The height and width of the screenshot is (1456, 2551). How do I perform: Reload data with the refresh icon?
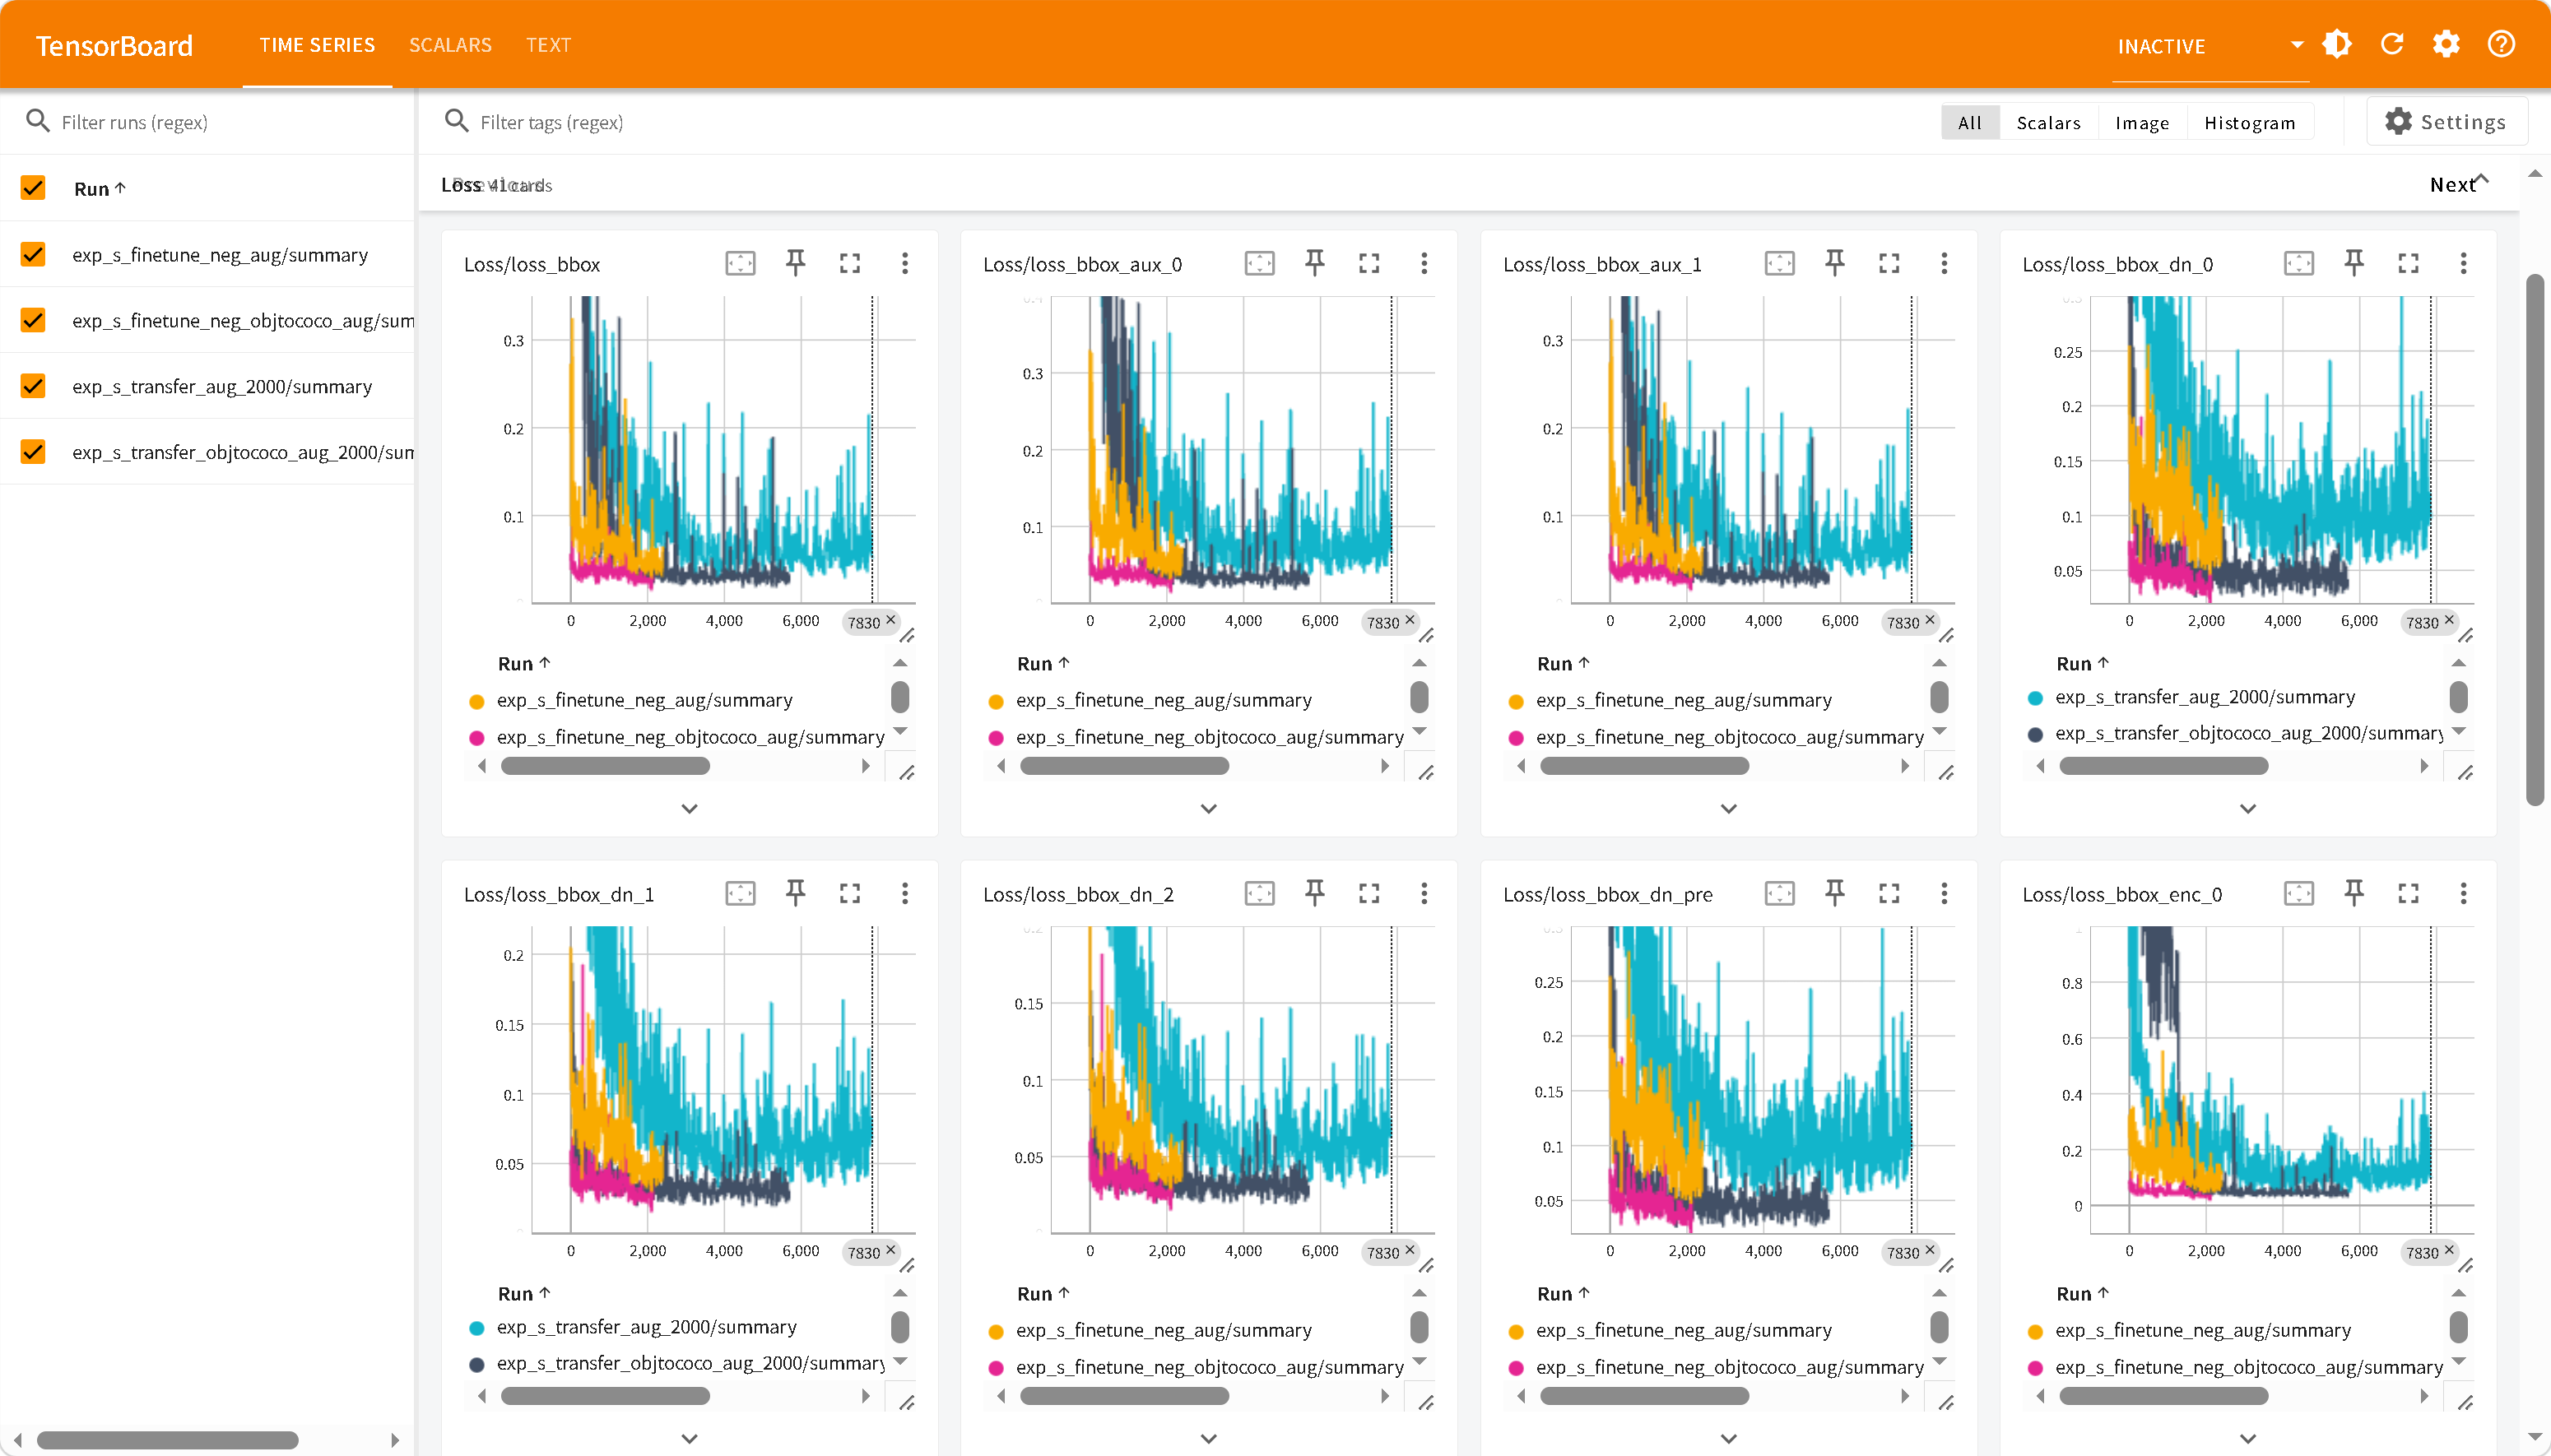tap(2392, 45)
